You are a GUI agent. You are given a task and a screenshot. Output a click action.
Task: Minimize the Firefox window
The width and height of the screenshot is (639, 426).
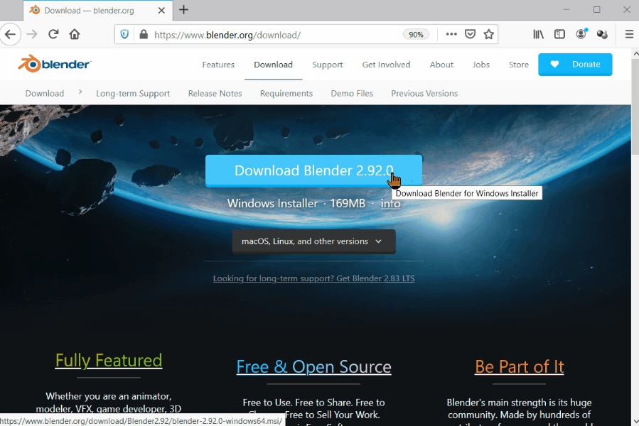tap(566, 10)
